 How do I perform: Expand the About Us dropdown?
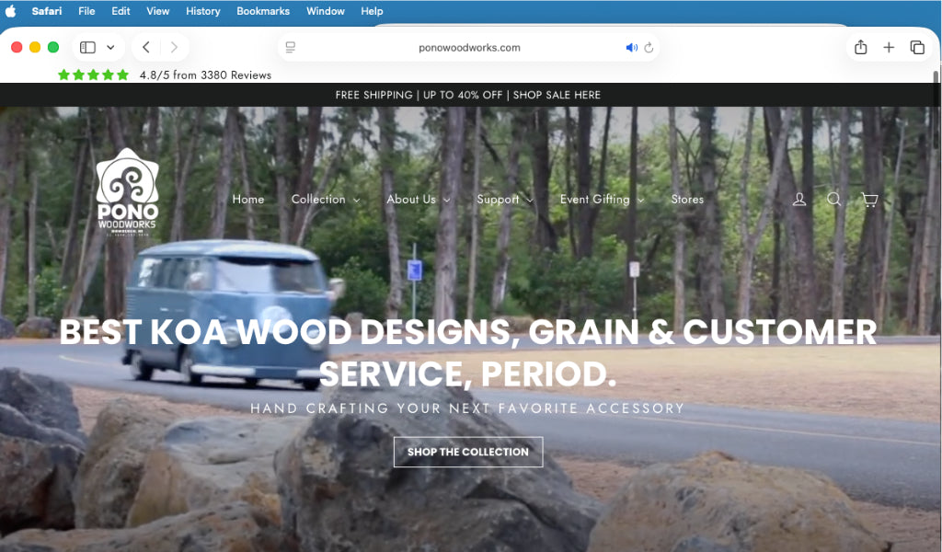click(x=418, y=200)
